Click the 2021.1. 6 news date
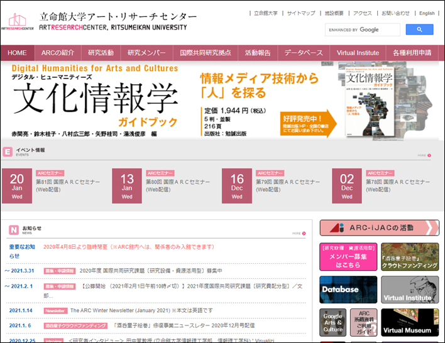 [20, 325]
